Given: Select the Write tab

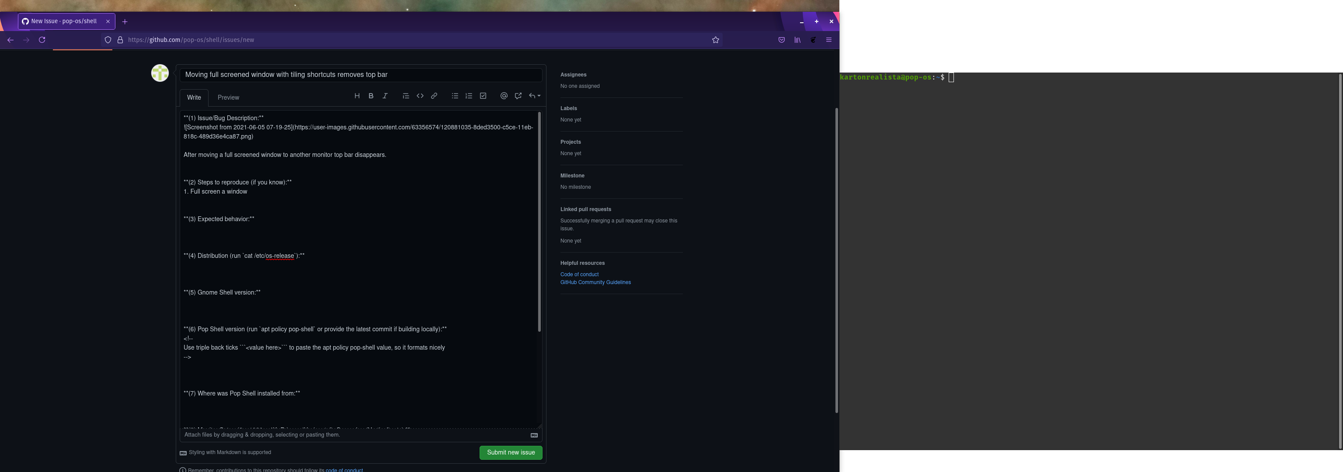Looking at the screenshot, I should [x=193, y=97].
